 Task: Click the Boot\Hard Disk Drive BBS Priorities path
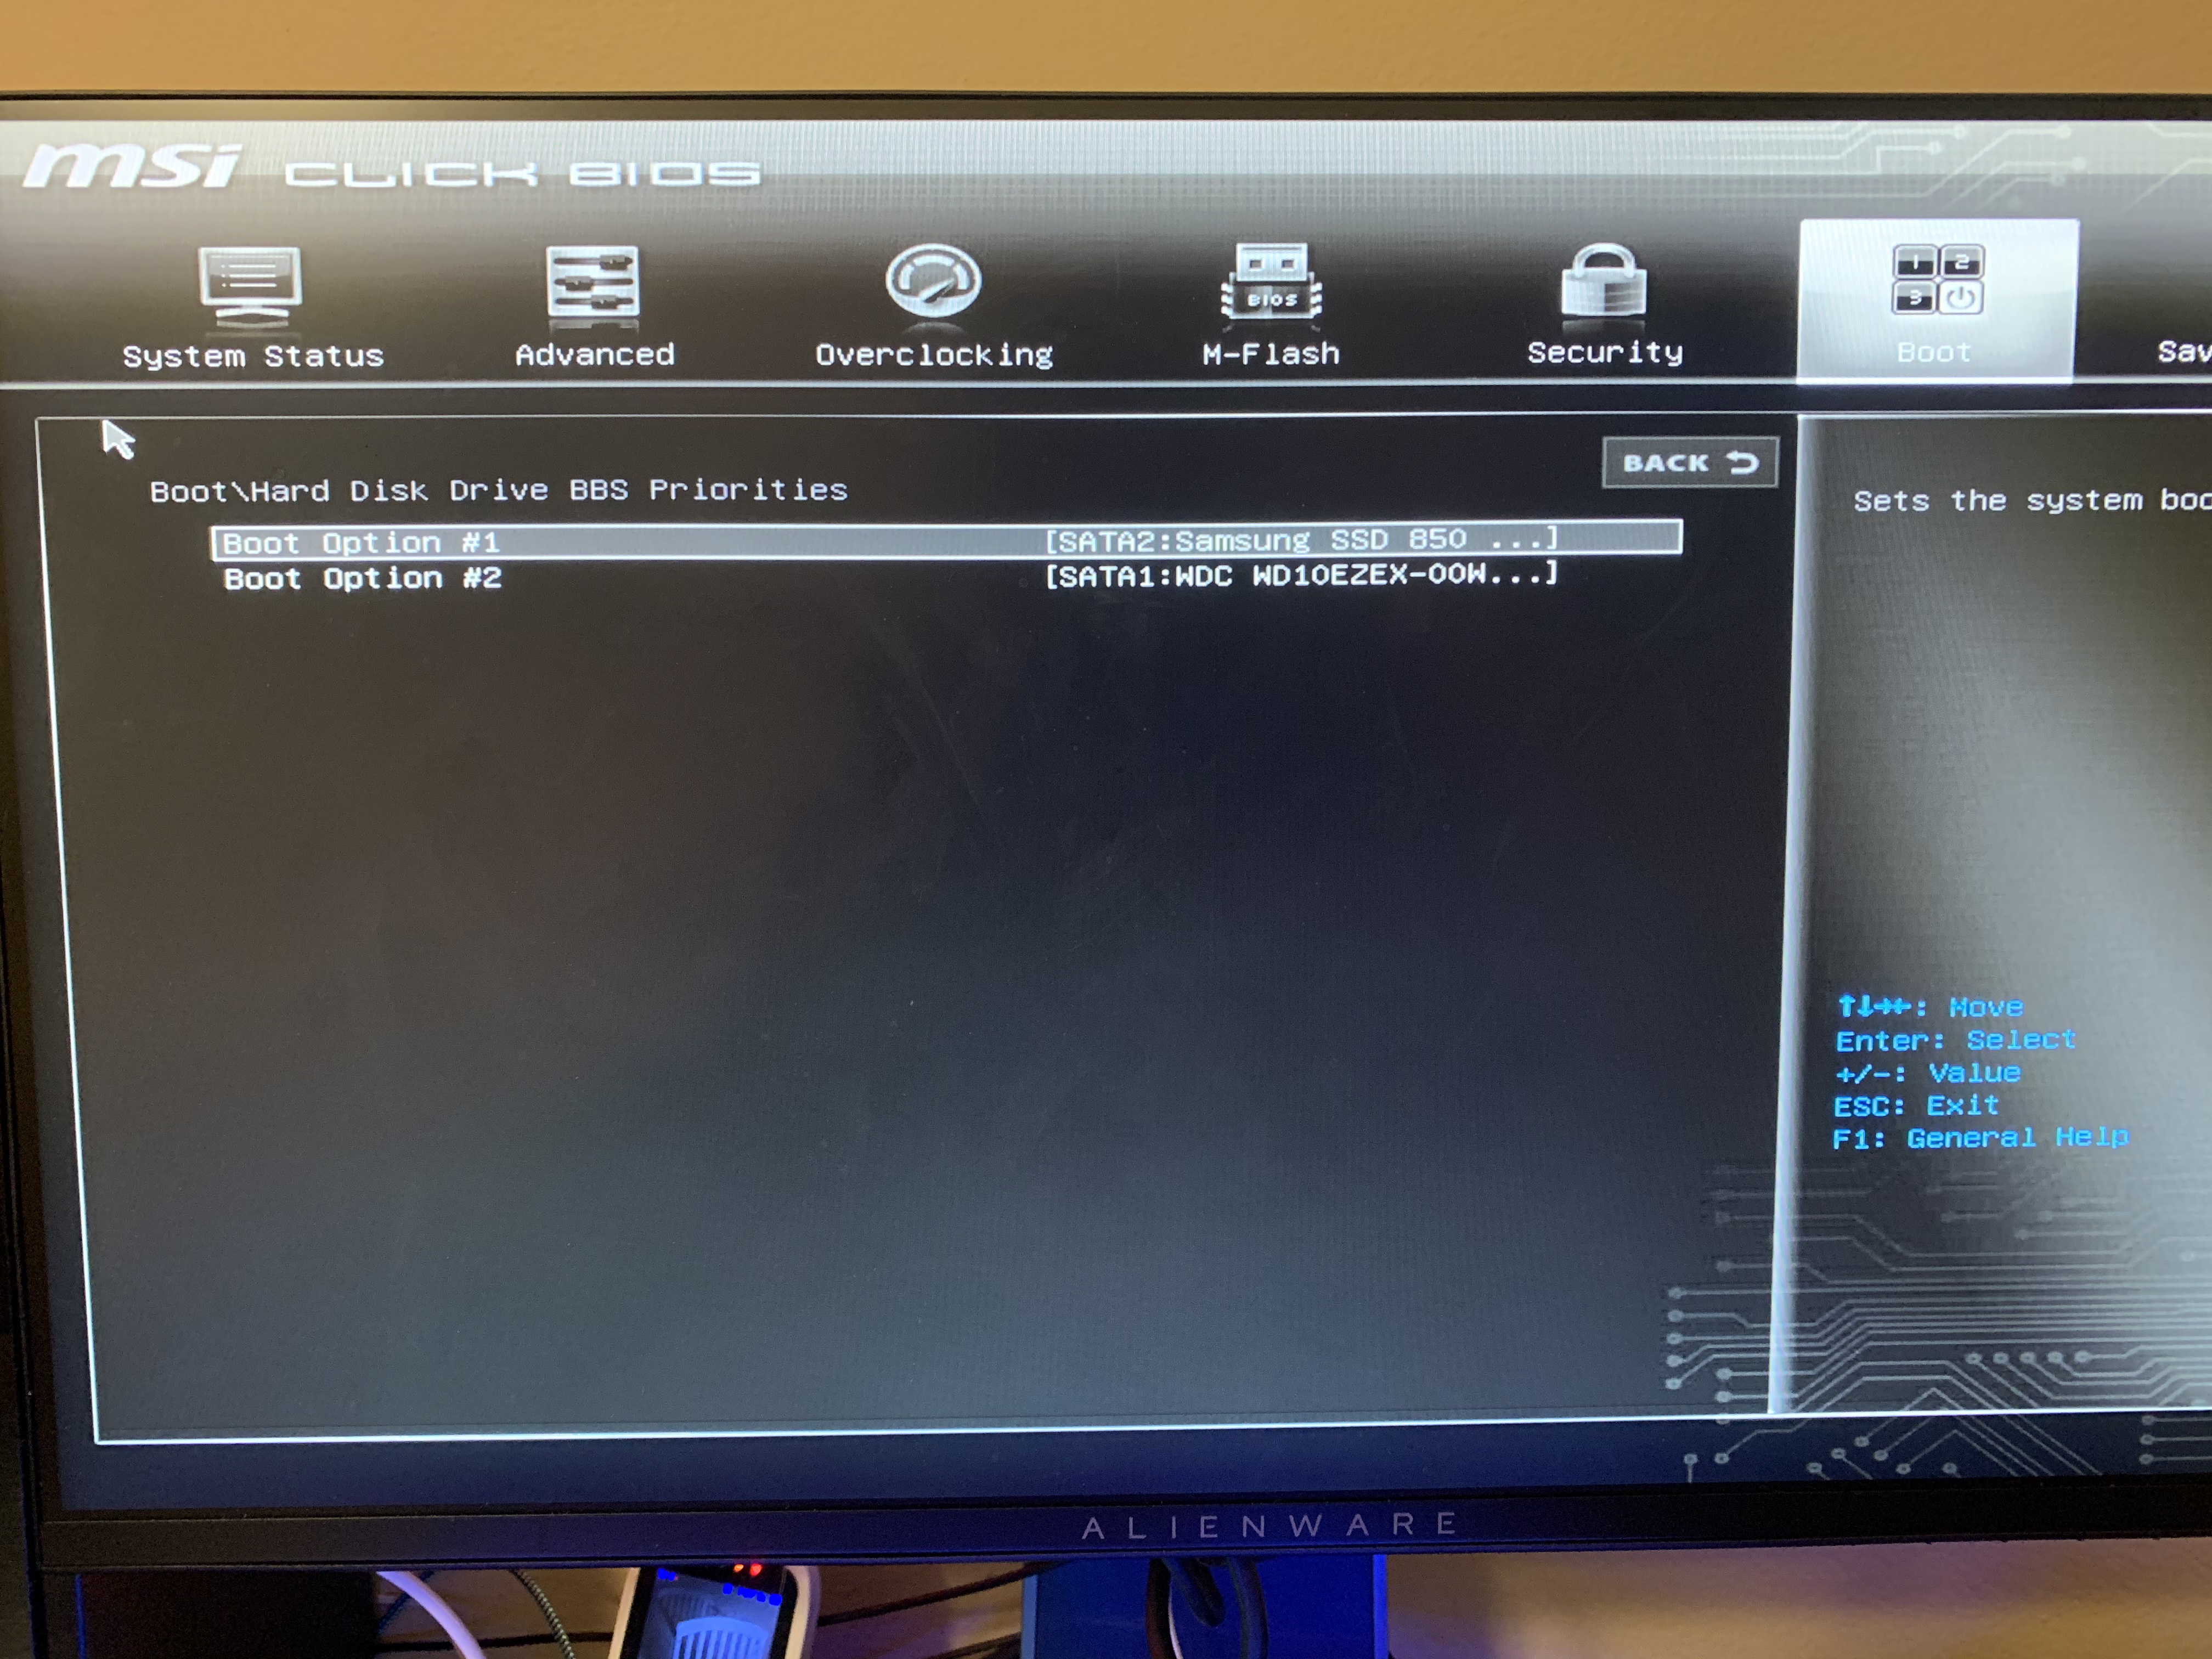(498, 490)
